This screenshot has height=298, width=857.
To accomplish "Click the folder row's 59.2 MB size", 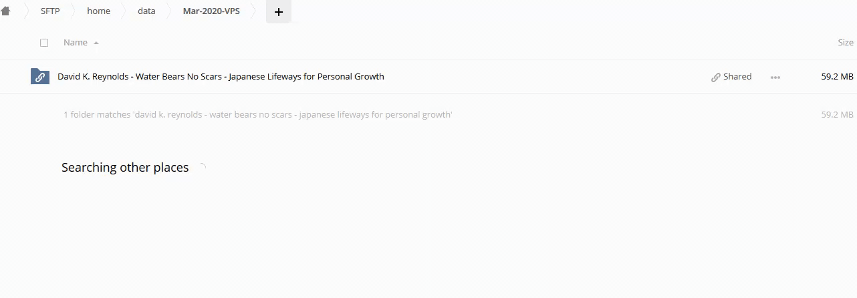I will pyautogui.click(x=837, y=76).
